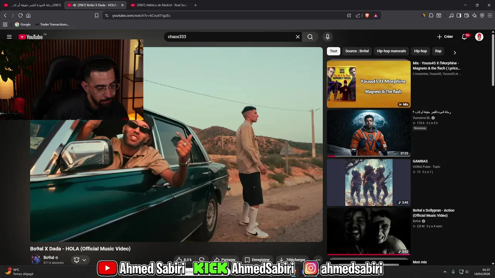Open more actions three-dot menu under video
The width and height of the screenshot is (495, 278).
[318, 260]
